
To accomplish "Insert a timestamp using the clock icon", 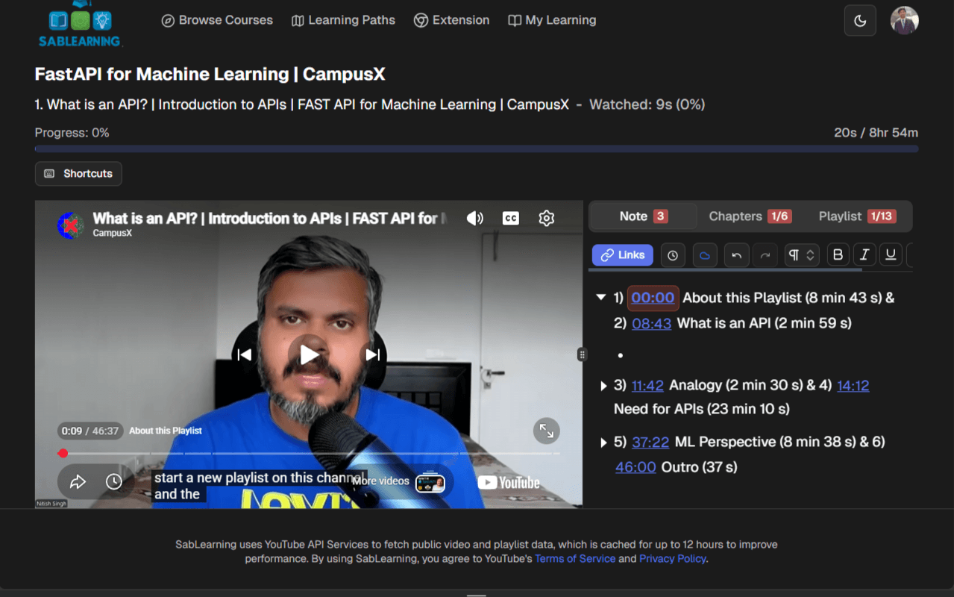I will coord(673,254).
